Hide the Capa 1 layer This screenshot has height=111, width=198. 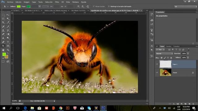tap(157, 64)
